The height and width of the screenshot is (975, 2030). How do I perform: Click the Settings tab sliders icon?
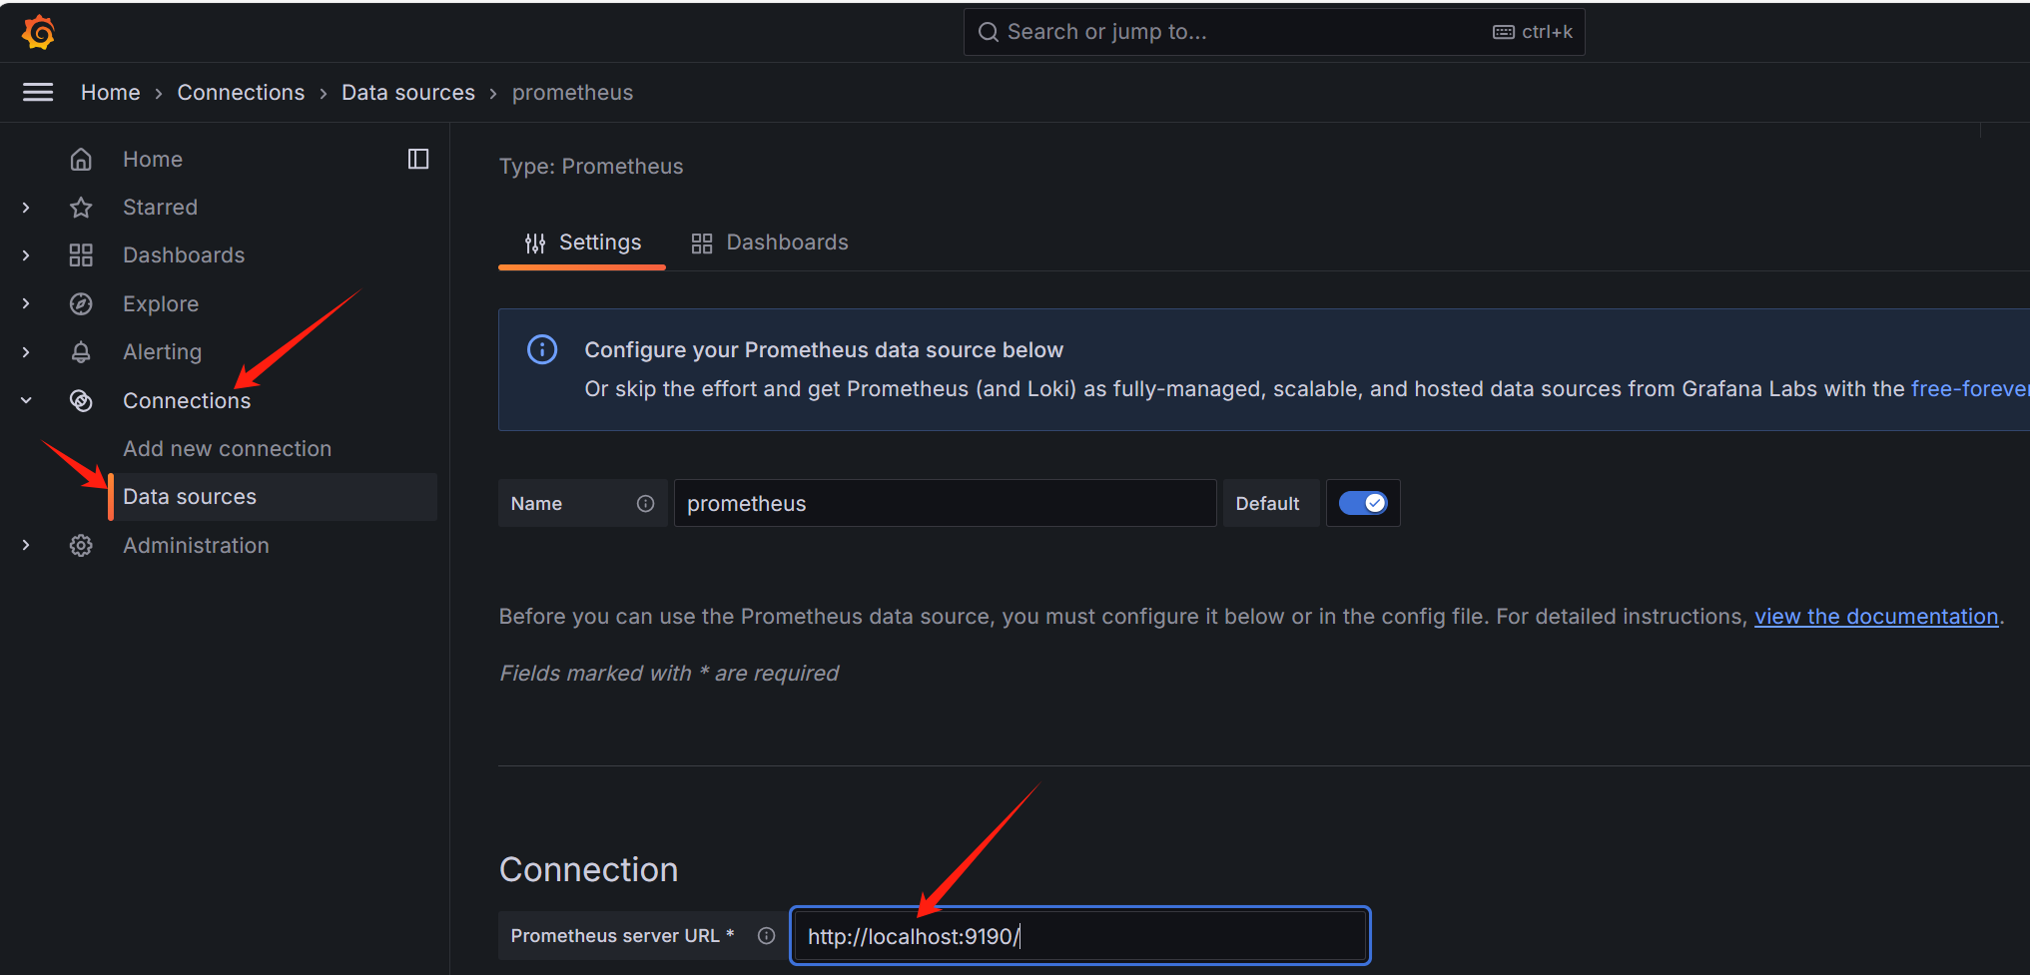(x=535, y=244)
